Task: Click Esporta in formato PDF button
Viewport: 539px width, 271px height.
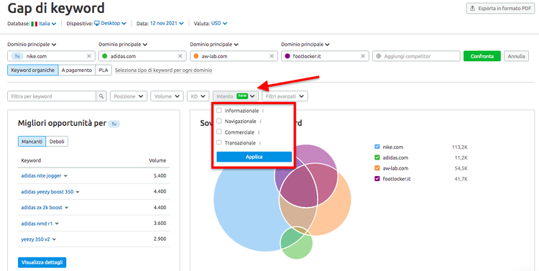Action: point(500,9)
